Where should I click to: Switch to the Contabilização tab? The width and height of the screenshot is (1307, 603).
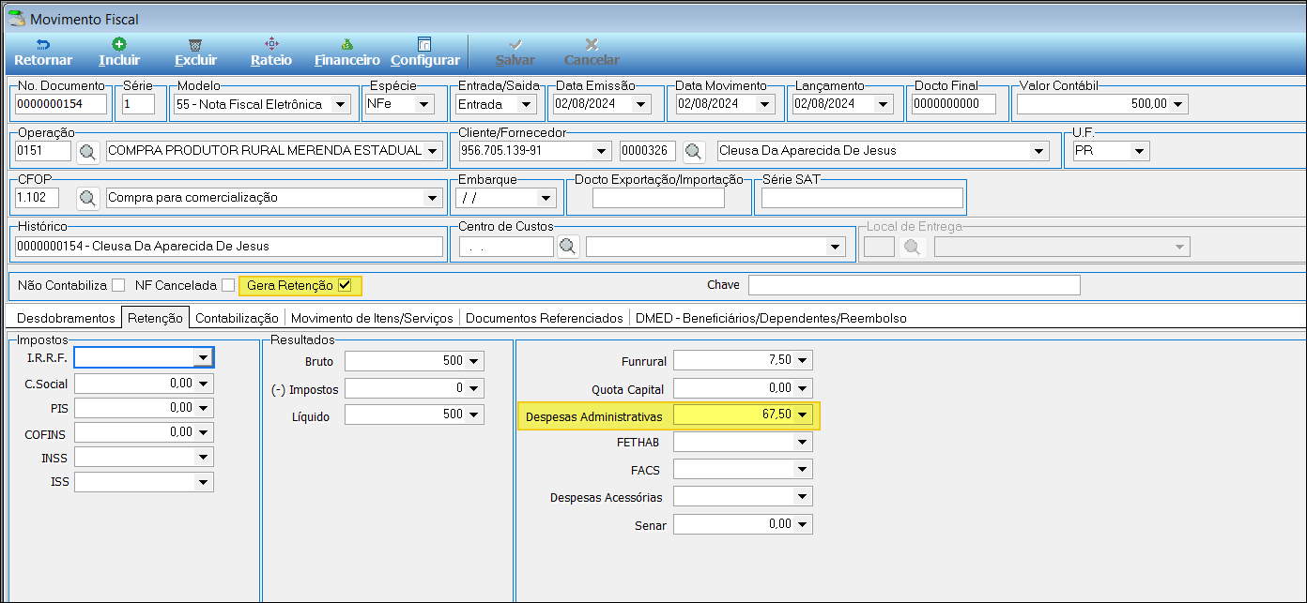pos(237,318)
